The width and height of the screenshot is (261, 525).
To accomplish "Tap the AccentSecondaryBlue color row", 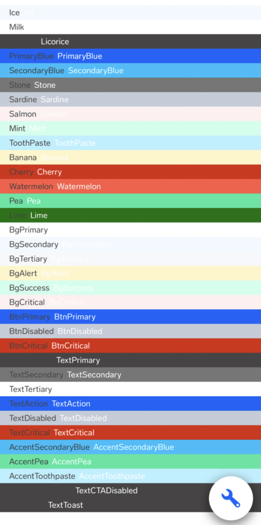I will (130, 447).
